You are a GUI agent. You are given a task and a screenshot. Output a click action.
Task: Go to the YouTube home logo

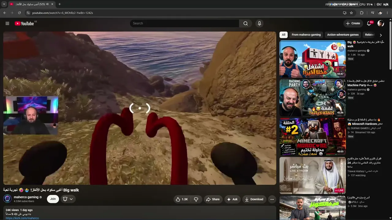point(24,24)
